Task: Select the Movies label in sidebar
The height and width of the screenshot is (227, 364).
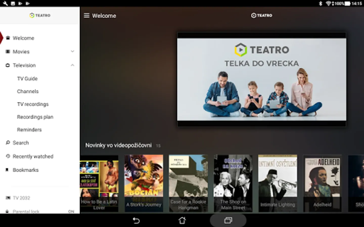Action: [21, 52]
